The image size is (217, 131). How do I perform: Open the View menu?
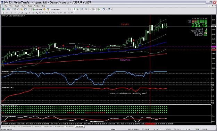[x=11, y=6]
